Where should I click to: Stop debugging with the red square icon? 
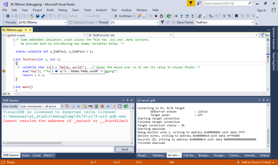click(156, 16)
